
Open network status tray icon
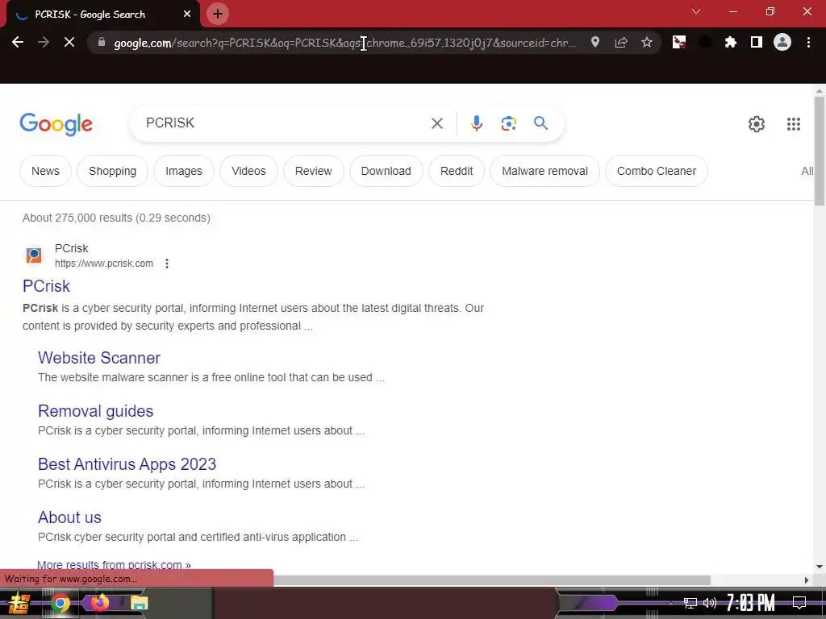click(x=690, y=603)
